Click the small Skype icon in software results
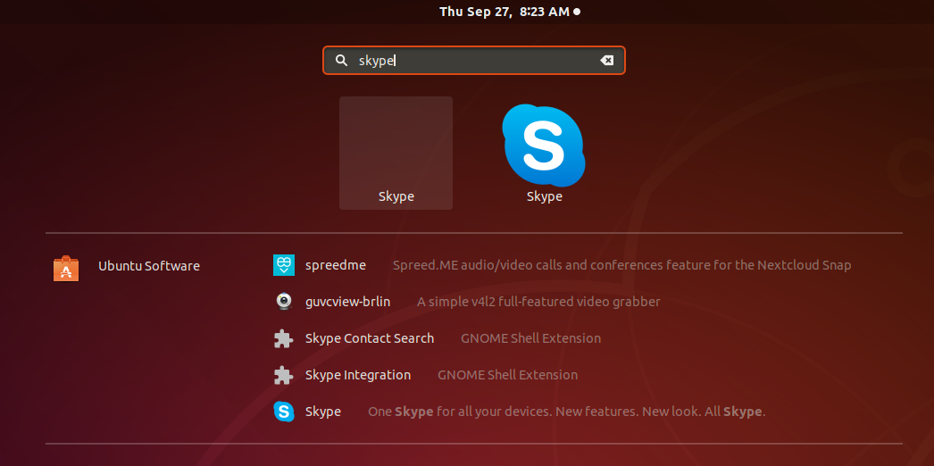This screenshot has height=466, width=934. coord(284,412)
